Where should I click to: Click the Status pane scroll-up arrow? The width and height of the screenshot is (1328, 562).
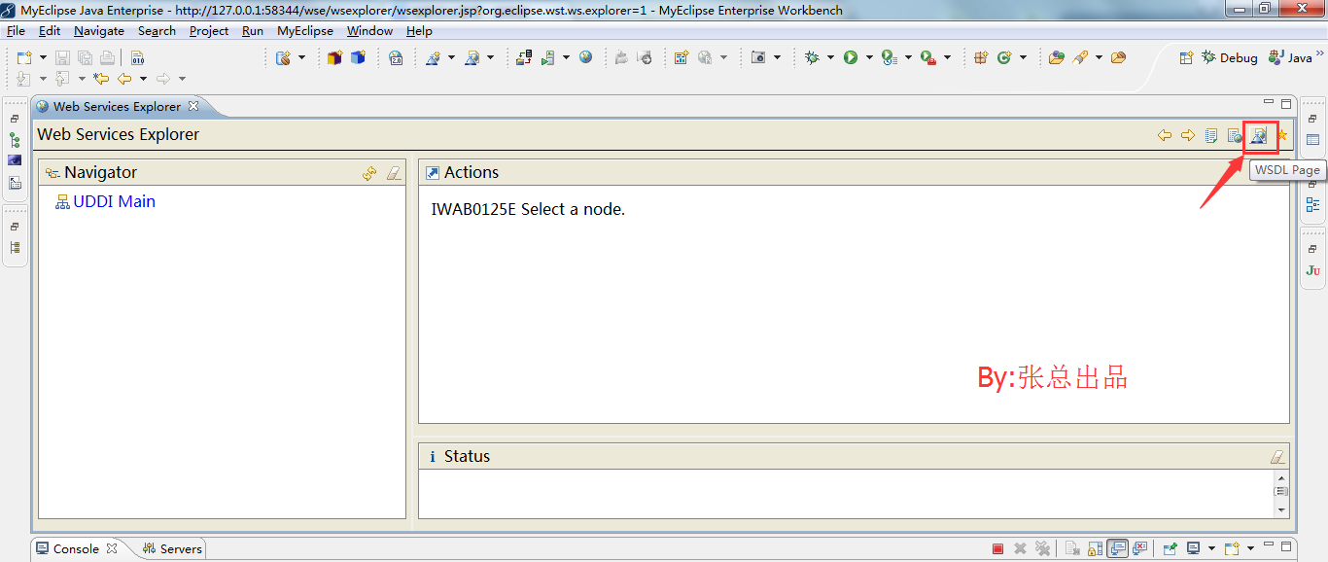pos(1281,478)
